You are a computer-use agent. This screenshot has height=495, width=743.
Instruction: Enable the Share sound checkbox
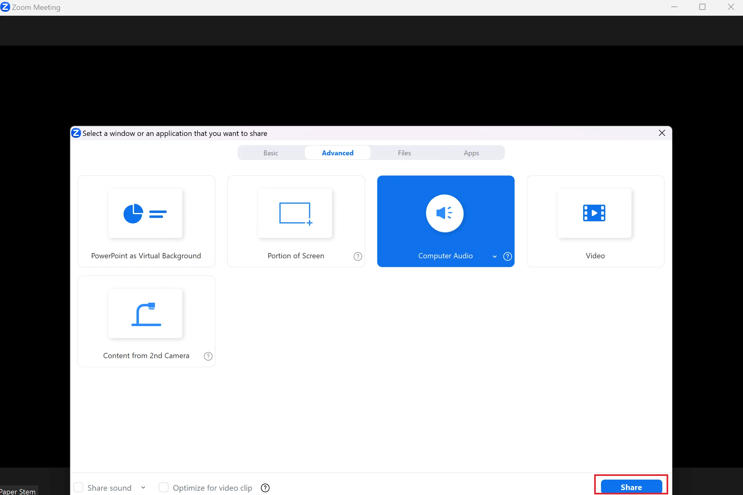[78, 488]
